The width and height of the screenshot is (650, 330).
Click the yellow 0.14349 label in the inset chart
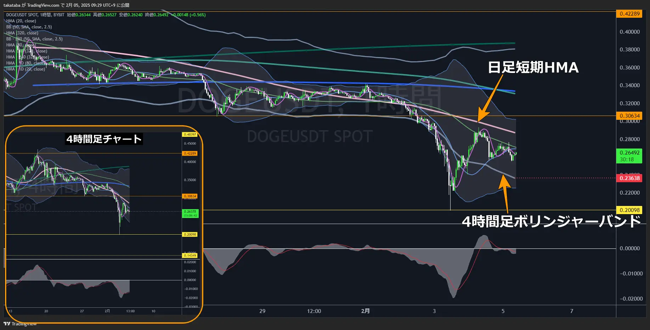pyautogui.click(x=190, y=256)
